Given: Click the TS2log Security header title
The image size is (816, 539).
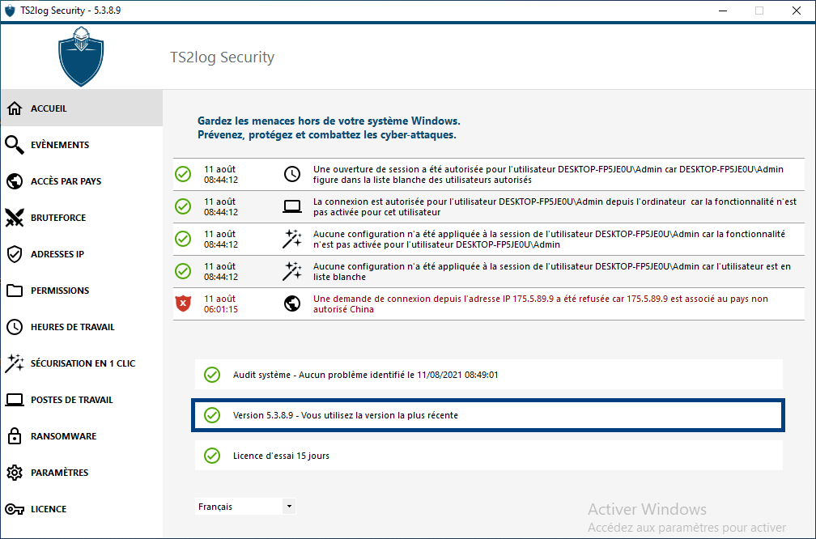Looking at the screenshot, I should coord(222,57).
